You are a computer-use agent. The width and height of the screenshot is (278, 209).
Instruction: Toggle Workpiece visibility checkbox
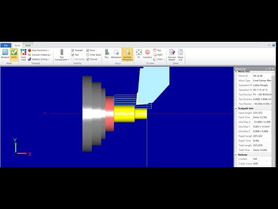pos(73,59)
